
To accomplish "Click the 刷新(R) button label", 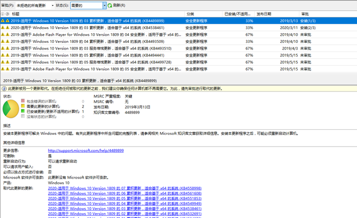I will (119, 5).
